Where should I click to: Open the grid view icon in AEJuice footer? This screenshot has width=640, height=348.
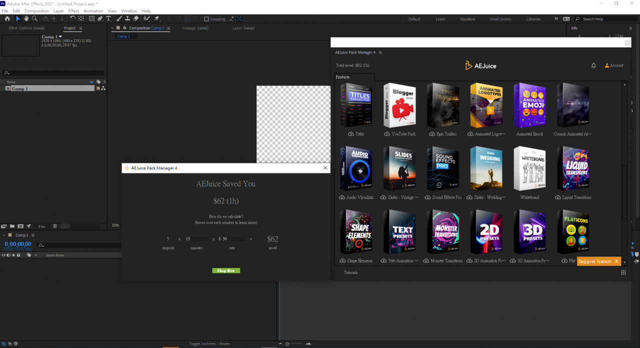click(x=623, y=272)
